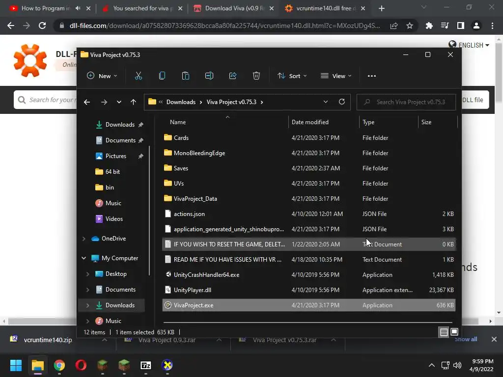Mute audio on the YouTube tab
503x377 pixels.
pos(78,8)
